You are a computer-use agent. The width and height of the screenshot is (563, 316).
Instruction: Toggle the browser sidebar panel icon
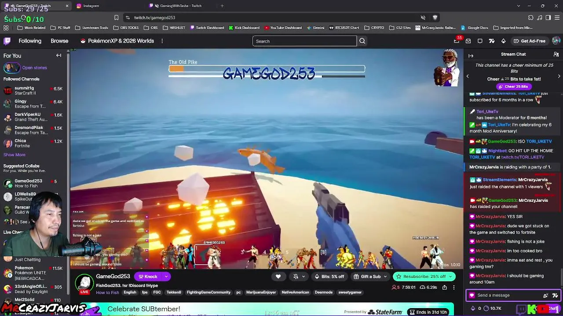point(548,18)
